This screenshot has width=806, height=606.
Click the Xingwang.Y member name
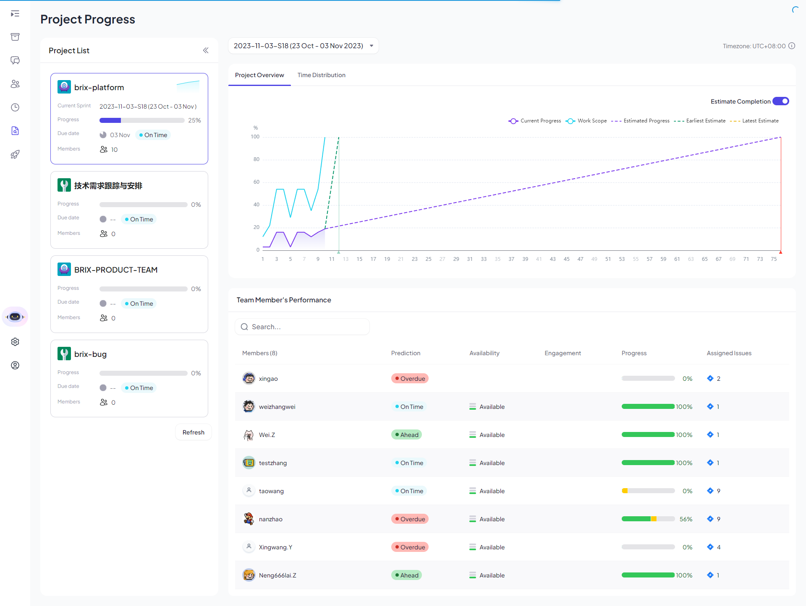(275, 547)
